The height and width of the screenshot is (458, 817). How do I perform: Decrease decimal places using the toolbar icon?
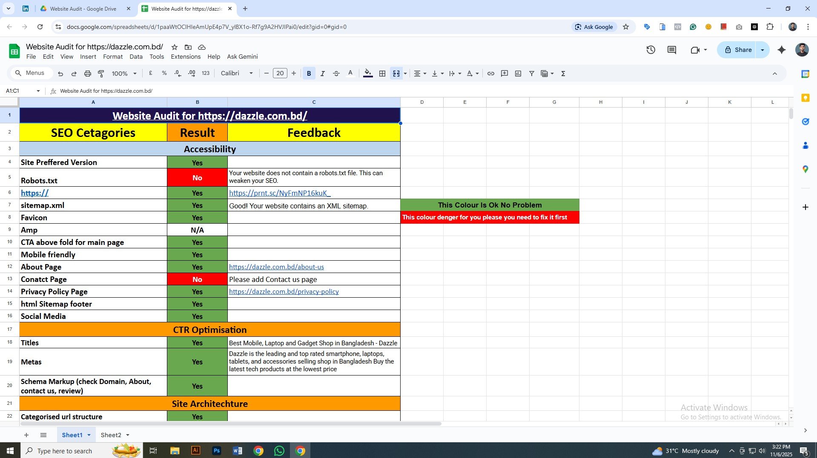(x=178, y=73)
